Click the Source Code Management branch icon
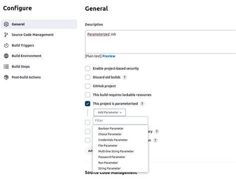This screenshot has width=236, height=179. click(x=6, y=35)
